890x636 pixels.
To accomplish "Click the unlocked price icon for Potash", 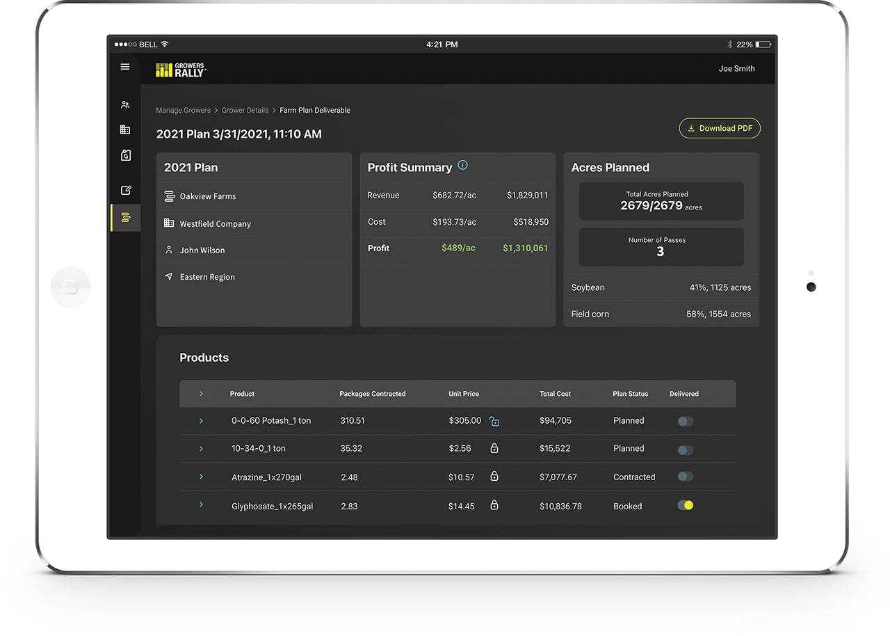I will [494, 421].
